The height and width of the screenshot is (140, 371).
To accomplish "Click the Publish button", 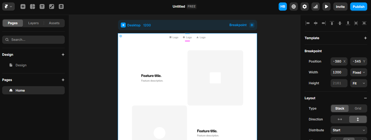I will point(359,7).
